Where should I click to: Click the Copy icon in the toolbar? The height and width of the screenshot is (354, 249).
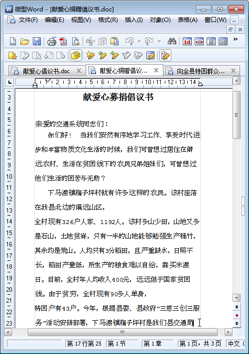point(103,41)
